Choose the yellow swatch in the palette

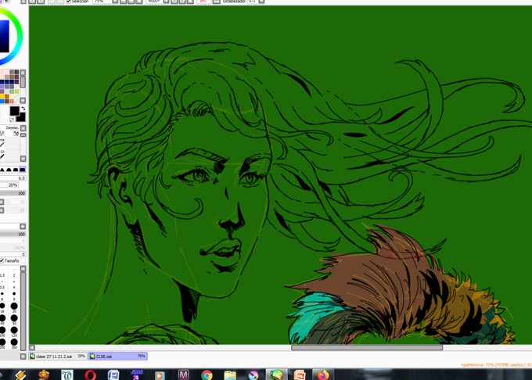(x=2, y=97)
